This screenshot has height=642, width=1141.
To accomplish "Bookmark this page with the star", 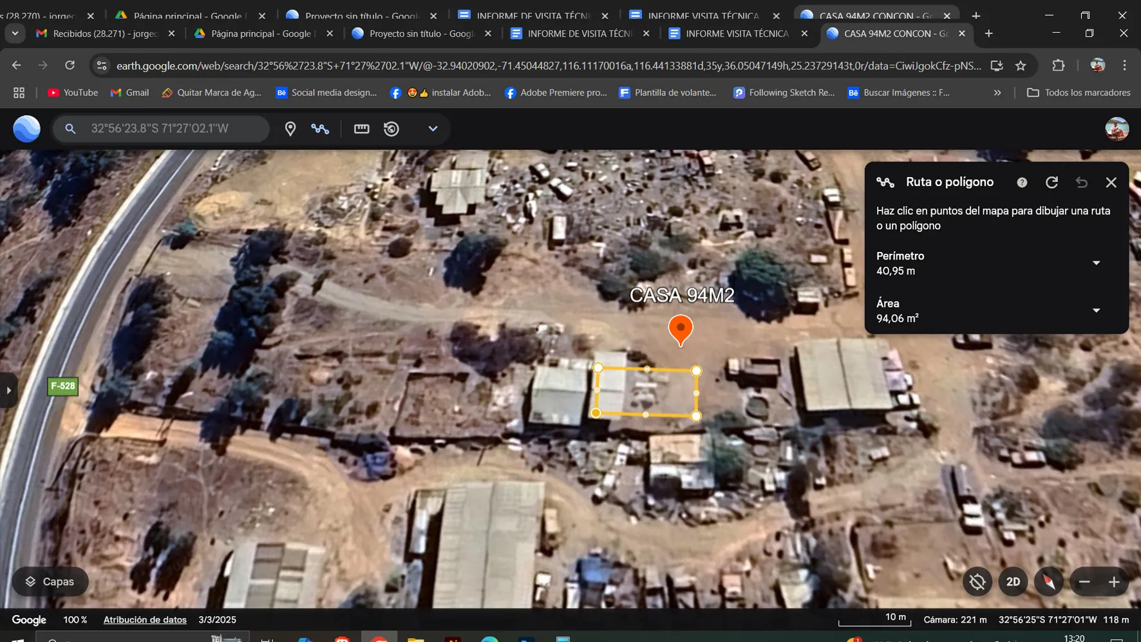I will click(1021, 65).
